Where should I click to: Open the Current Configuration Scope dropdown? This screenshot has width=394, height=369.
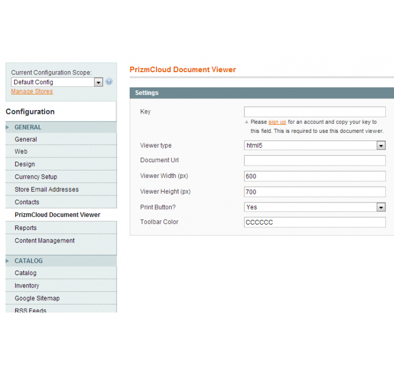(x=57, y=82)
